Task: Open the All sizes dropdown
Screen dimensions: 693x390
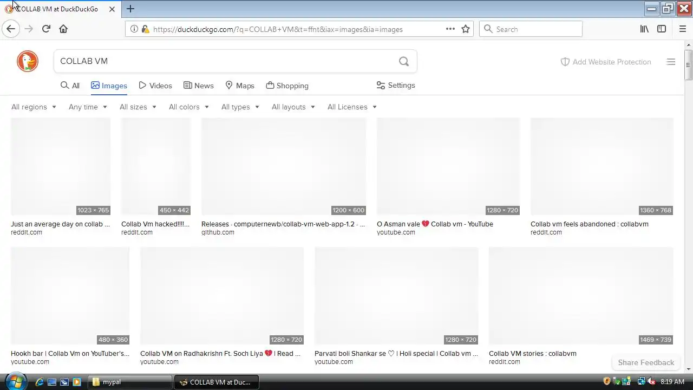Action: coord(138,107)
